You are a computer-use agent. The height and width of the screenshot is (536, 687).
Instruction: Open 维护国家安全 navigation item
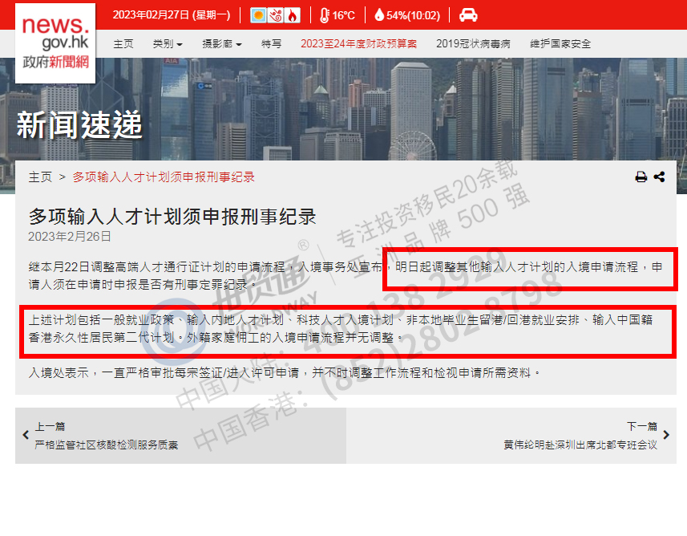point(560,44)
